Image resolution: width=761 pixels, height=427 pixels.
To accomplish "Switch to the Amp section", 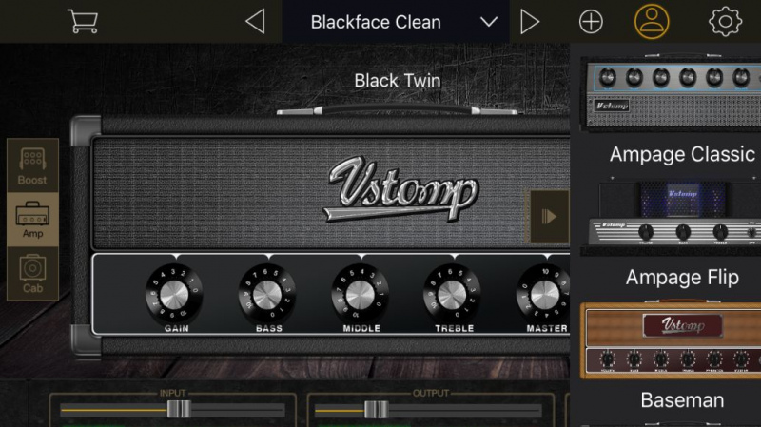I will [x=32, y=220].
